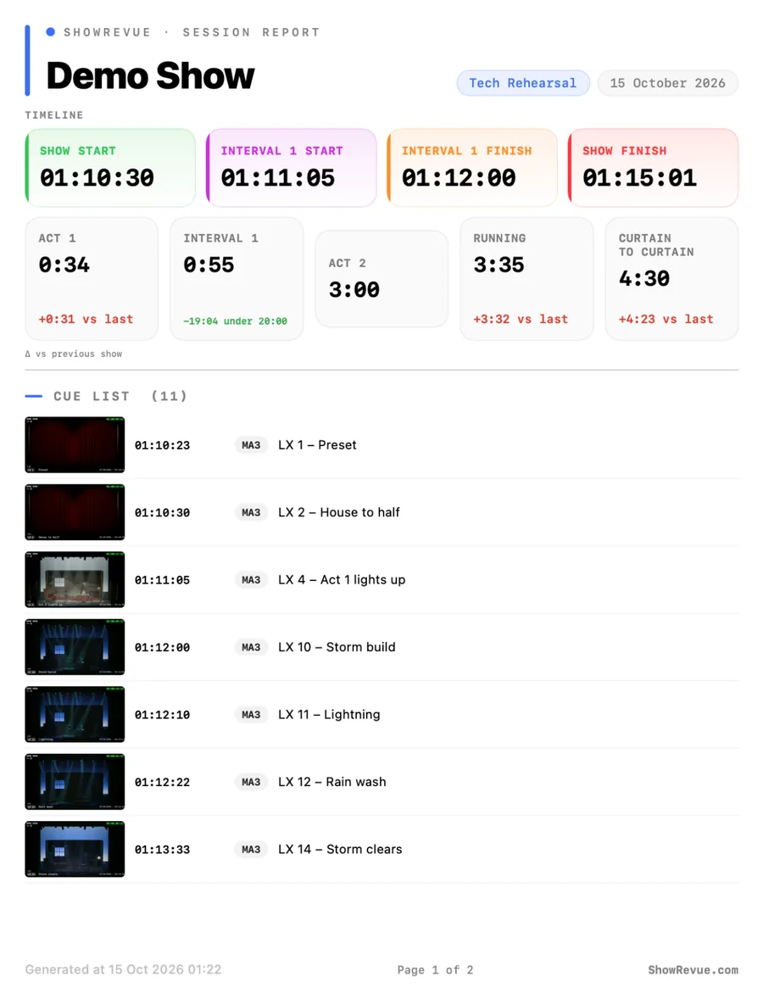This screenshot has width=763, height=988.
Task: Click MA3 tag on LX 12 Rain wash row
Action: point(251,782)
